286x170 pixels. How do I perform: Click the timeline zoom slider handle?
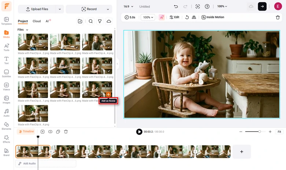click(x=260, y=132)
